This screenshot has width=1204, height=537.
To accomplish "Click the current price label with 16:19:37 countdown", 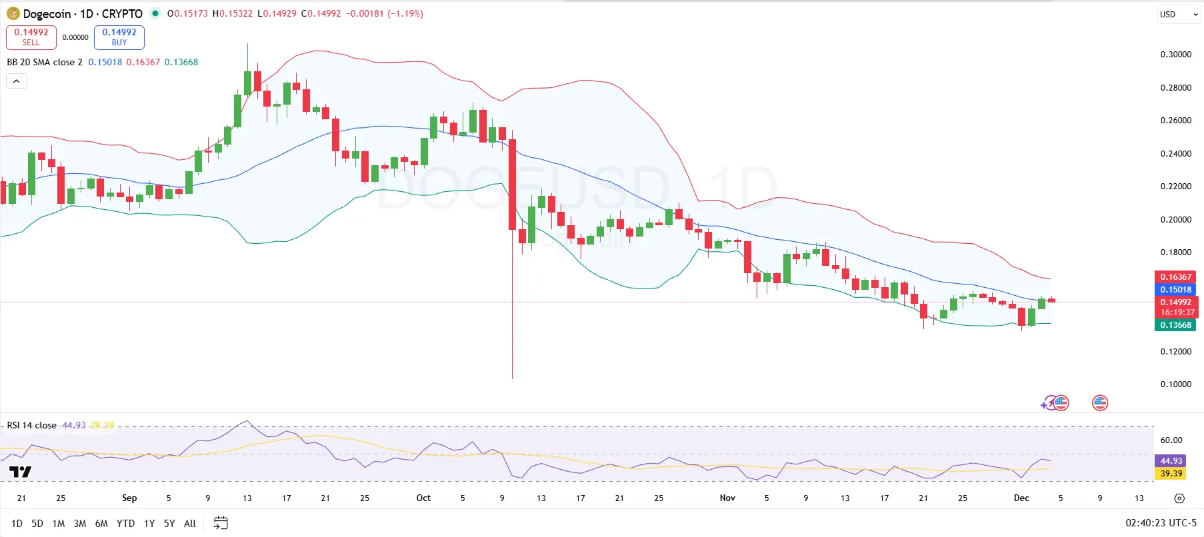I will pyautogui.click(x=1177, y=307).
